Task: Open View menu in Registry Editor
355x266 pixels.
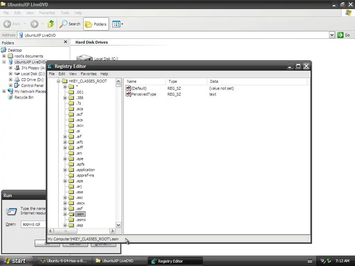Action: 73,74
